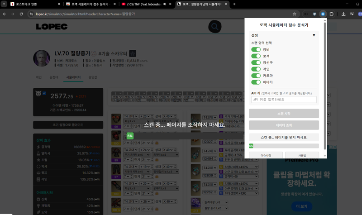This screenshot has height=215, width=362.
Task: Click the favorite star beside character name
Action: point(133,53)
